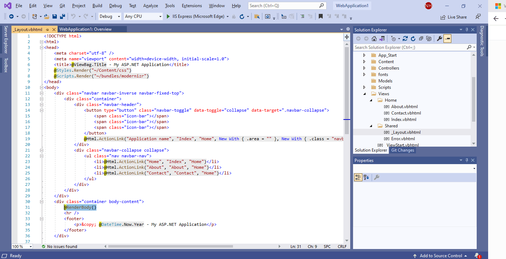Image resolution: width=506 pixels, height=259 pixels.
Task: Switch to the Git Changes tab
Action: [402, 150]
